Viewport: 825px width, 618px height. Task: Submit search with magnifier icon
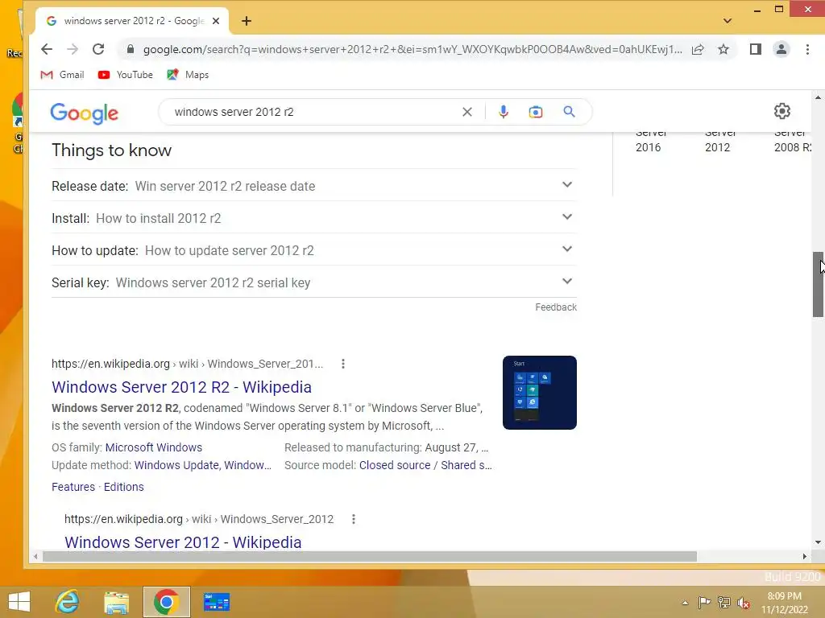click(x=569, y=112)
